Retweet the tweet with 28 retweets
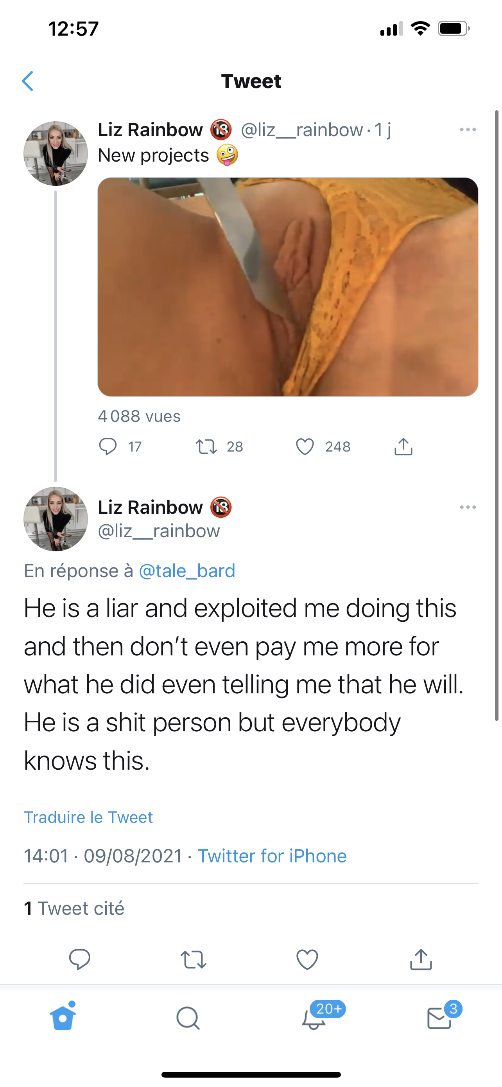 tap(206, 446)
